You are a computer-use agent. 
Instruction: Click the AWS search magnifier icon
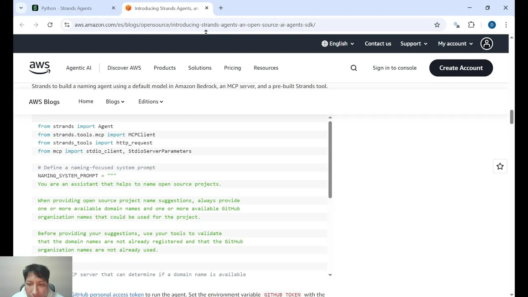pyautogui.click(x=354, y=68)
